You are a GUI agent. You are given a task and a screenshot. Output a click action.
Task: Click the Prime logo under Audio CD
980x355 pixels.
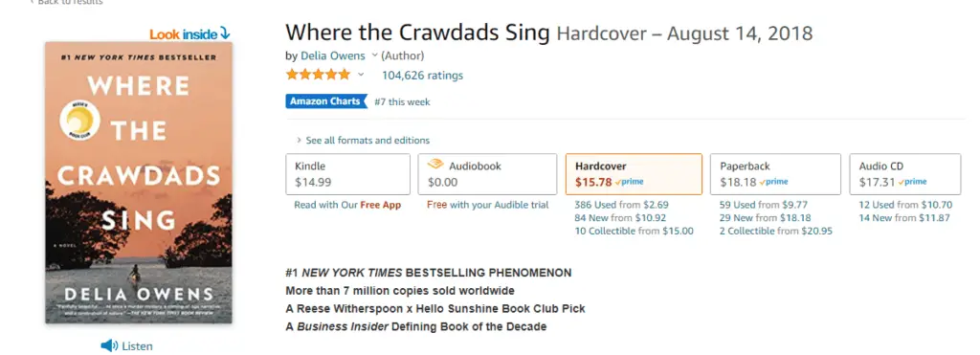click(x=912, y=182)
